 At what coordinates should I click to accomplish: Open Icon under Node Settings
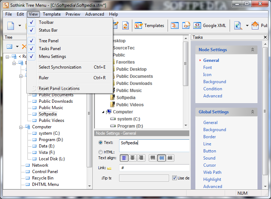pyautogui.click(x=207, y=75)
